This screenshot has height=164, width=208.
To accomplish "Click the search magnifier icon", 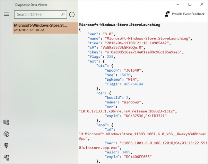I will [x=63, y=14].
